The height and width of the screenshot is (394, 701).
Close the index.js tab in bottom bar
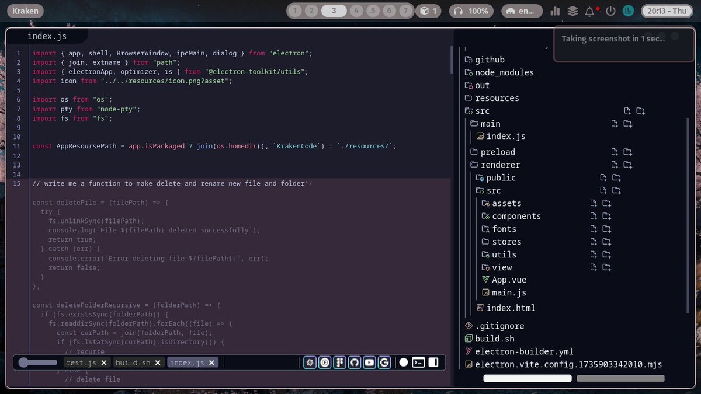(x=212, y=362)
